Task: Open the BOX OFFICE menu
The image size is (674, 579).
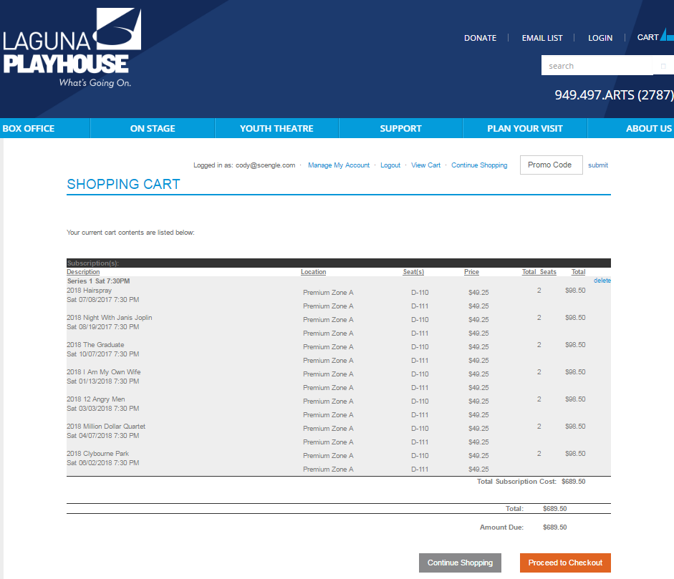Action: coord(29,128)
